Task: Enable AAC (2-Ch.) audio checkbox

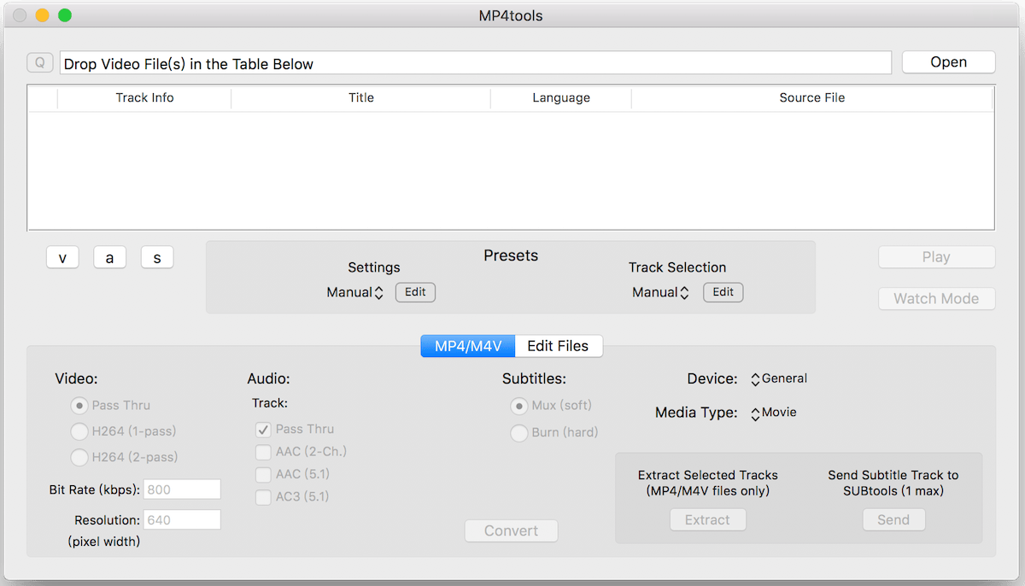Action: [263, 452]
